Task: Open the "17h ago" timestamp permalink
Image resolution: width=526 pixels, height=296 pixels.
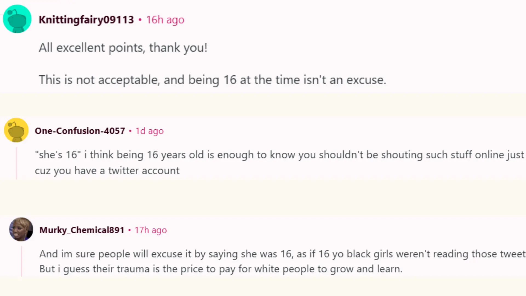Action: click(150, 230)
